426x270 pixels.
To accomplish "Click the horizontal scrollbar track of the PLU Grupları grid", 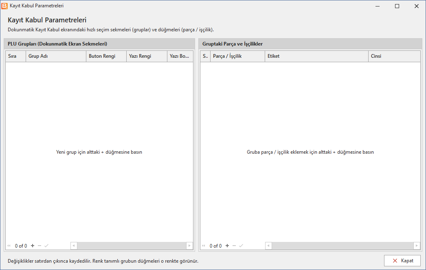I will [x=132, y=246].
